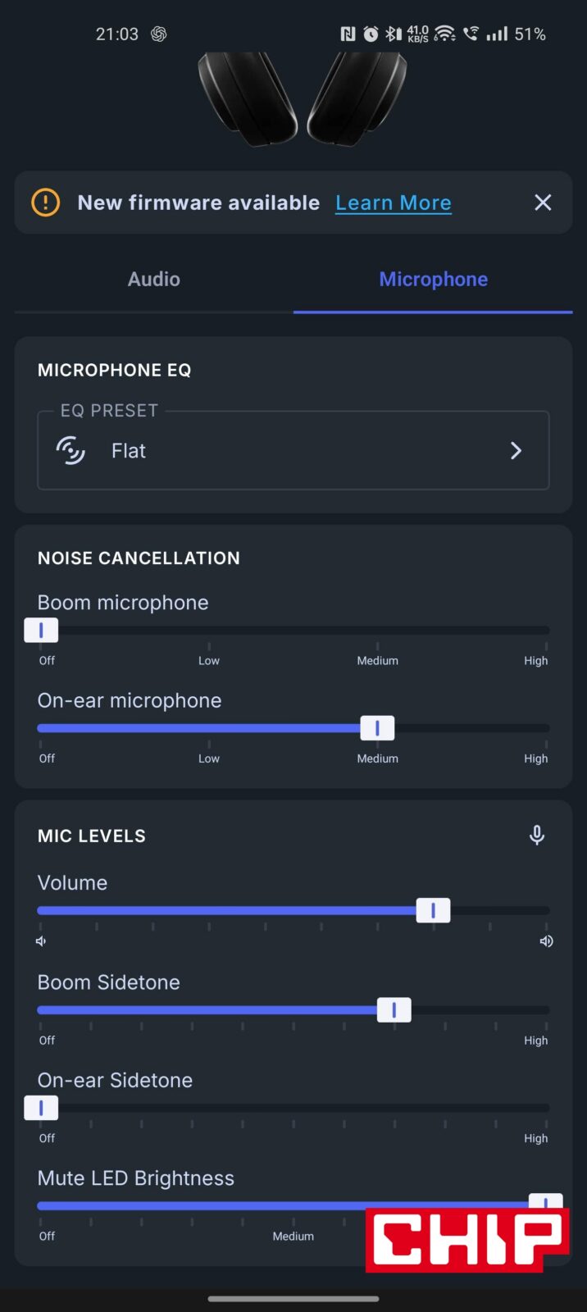587x1312 pixels.
Task: Open the Learn More firmware link
Action: point(393,203)
